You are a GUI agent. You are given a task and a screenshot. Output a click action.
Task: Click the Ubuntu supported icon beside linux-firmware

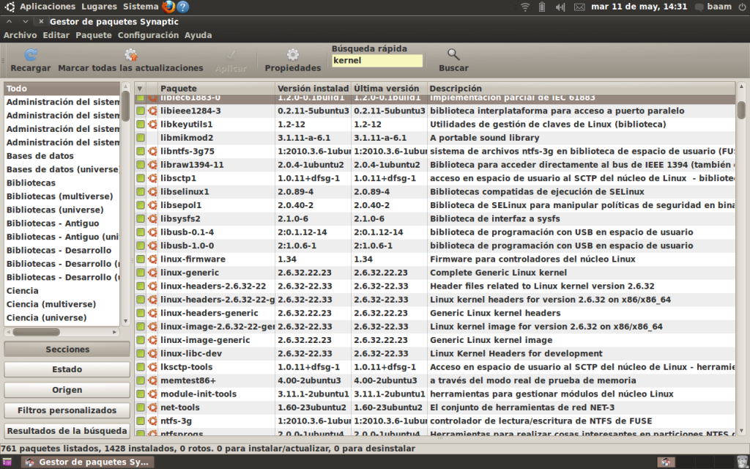coord(152,259)
